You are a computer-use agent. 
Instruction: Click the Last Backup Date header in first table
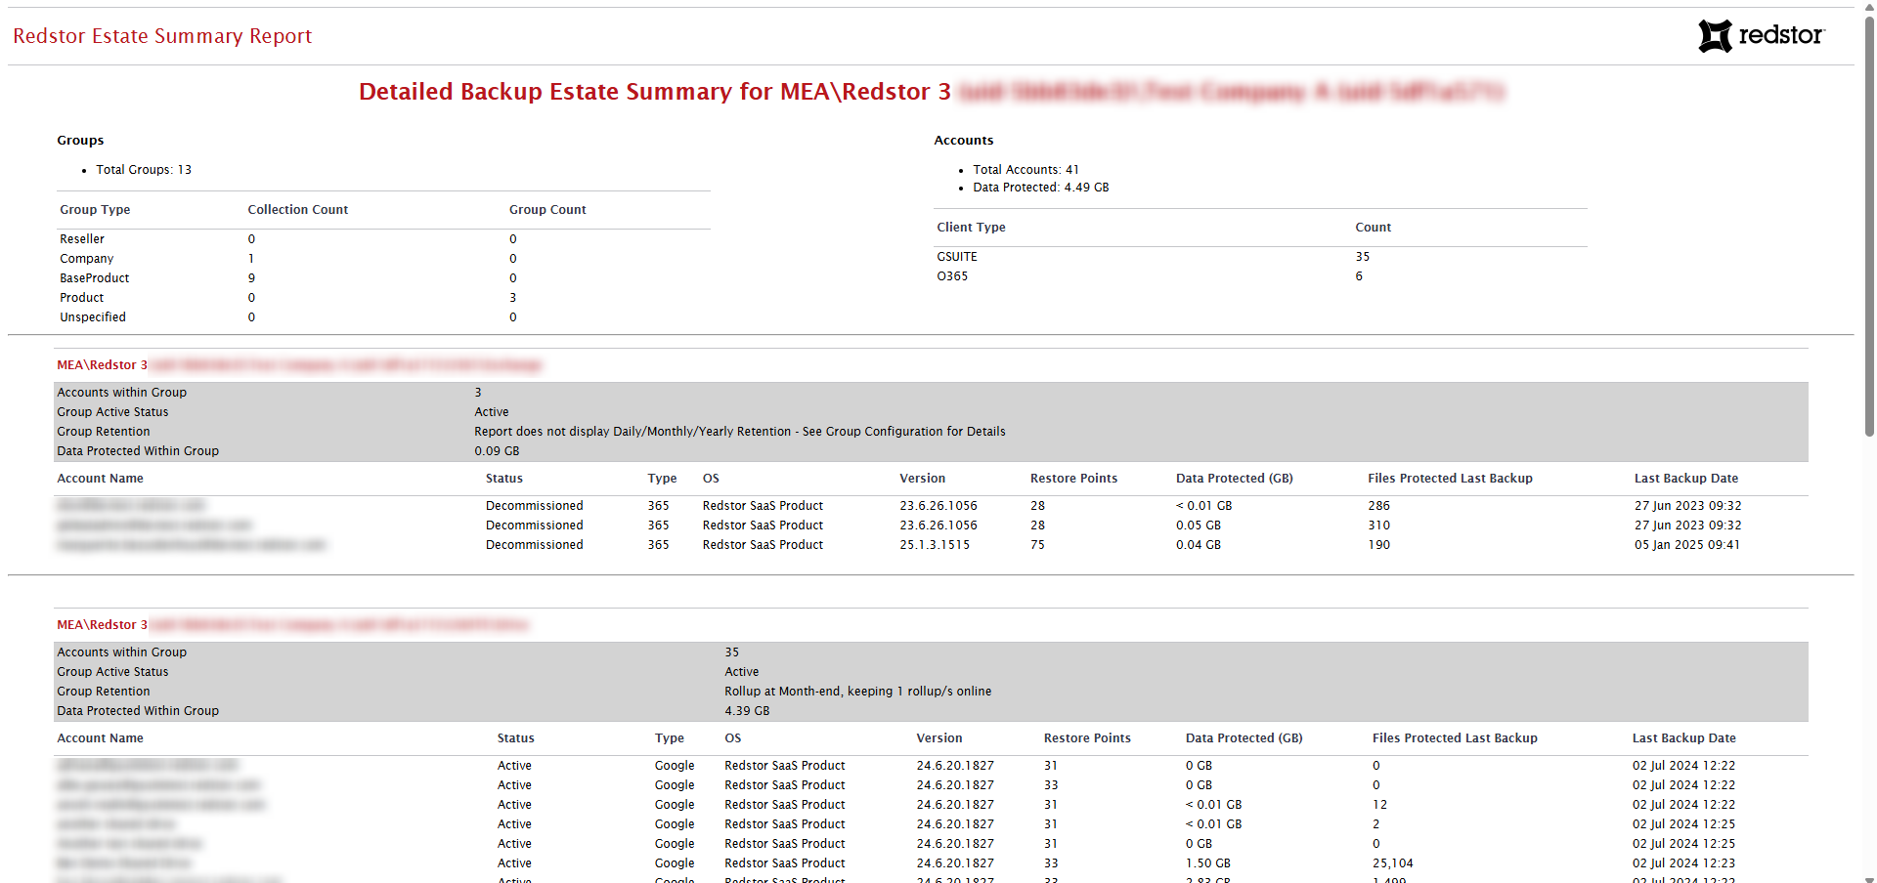point(1685,479)
